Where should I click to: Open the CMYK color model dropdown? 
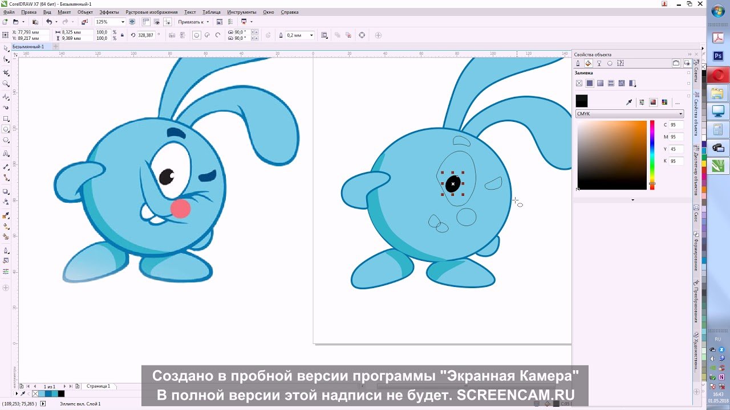pos(629,114)
